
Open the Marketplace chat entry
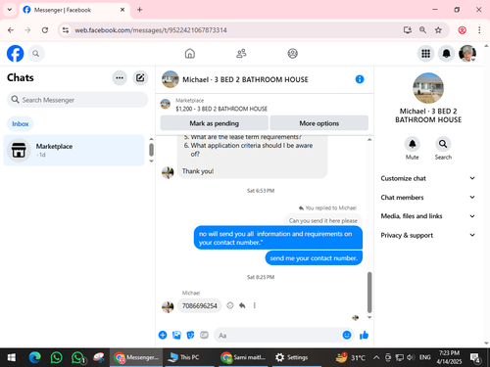coord(74,150)
